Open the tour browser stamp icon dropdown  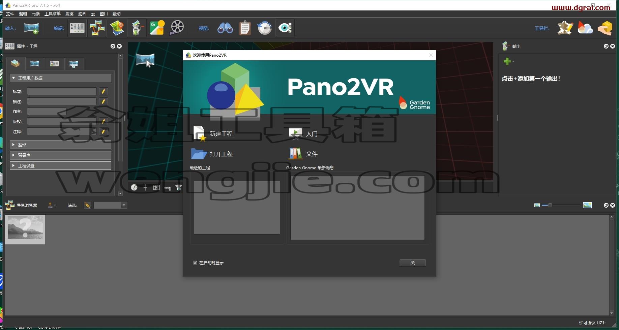pyautogui.click(x=52, y=205)
